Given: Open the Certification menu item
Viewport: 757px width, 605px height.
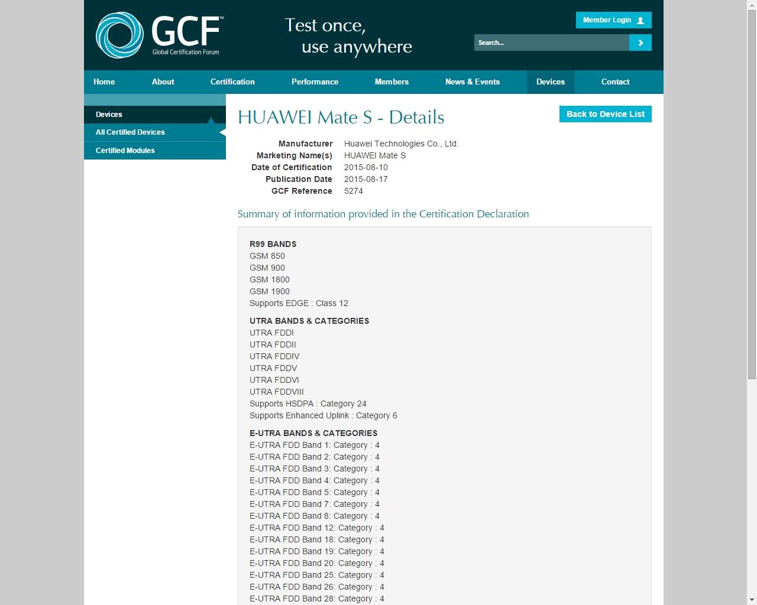Looking at the screenshot, I should 232,82.
